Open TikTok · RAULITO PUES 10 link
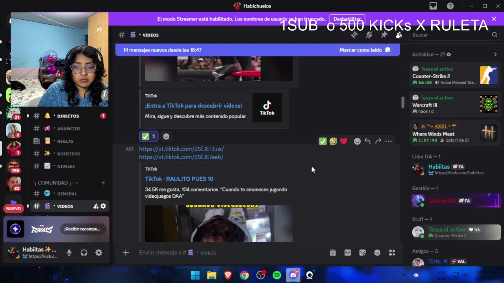Screen dimensions: 504x283 tap(179, 179)
